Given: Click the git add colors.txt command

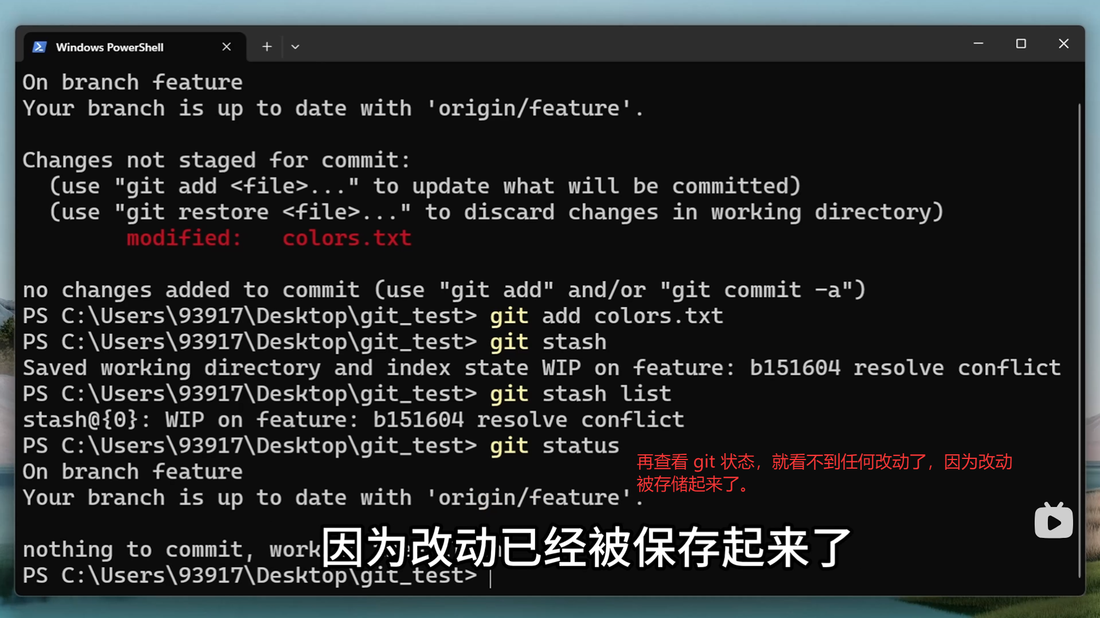Looking at the screenshot, I should click(606, 316).
